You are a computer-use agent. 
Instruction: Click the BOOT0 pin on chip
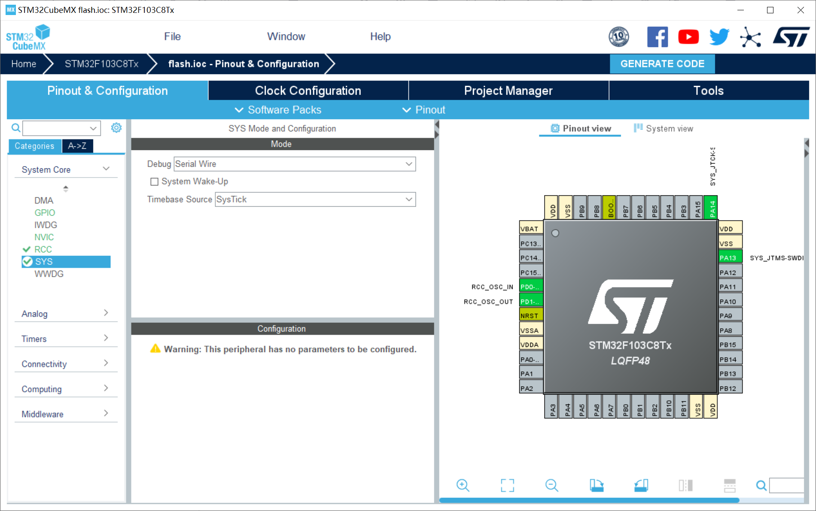coord(610,207)
